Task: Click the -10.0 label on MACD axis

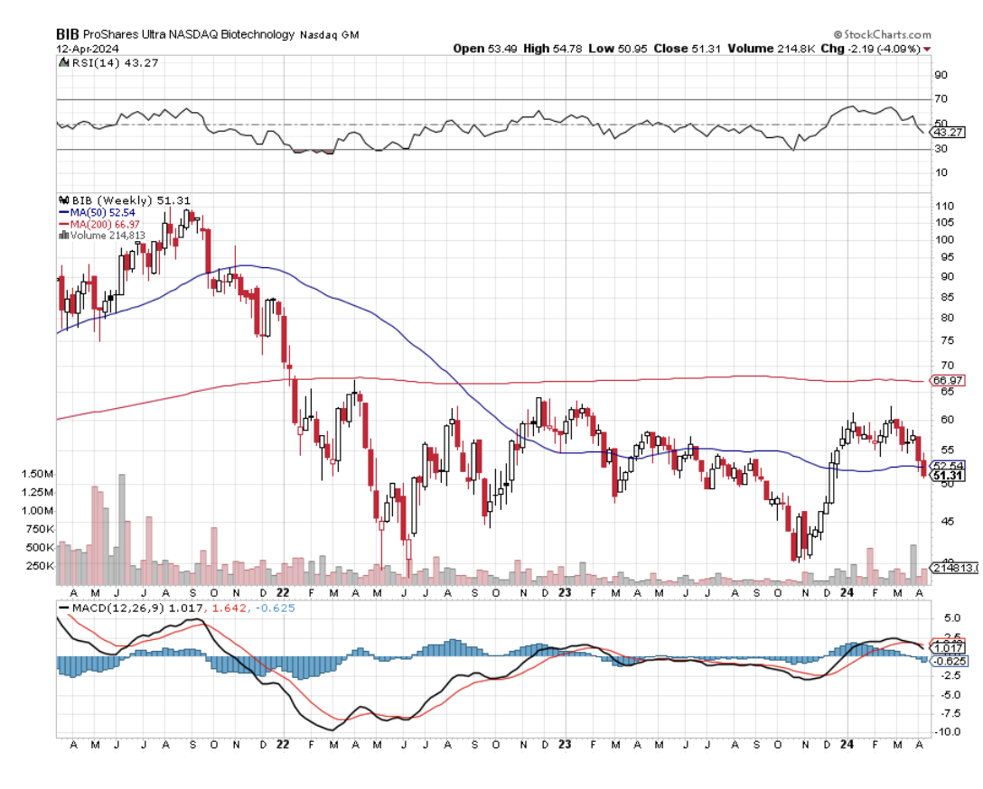Action: pyautogui.click(x=948, y=732)
